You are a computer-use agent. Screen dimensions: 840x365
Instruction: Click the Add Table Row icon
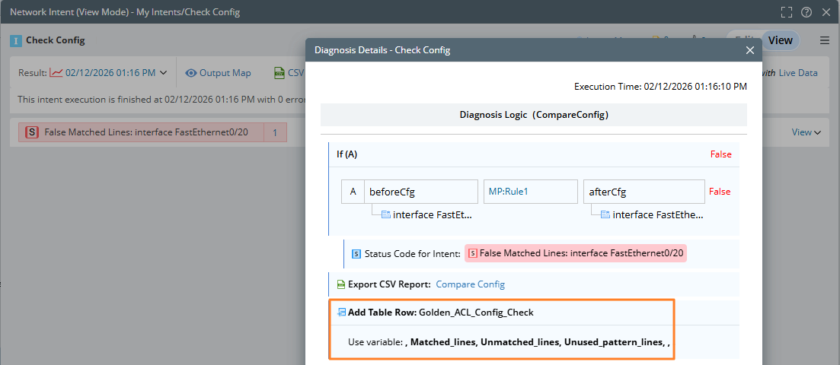tap(342, 312)
